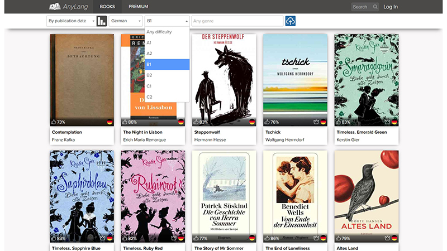Open the By publication date dropdown
Screen dimensions: 447x251
click(71, 21)
